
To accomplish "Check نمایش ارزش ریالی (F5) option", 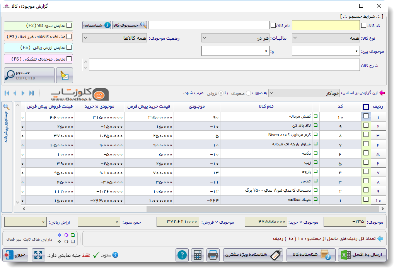I will tap(69, 47).
